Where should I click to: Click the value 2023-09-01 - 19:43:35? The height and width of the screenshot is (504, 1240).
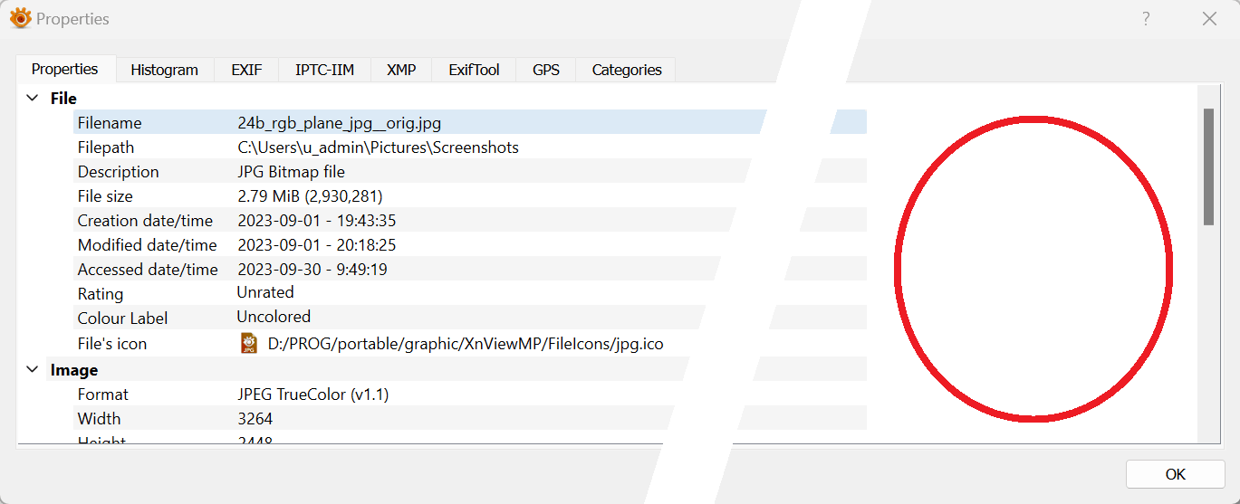click(317, 221)
